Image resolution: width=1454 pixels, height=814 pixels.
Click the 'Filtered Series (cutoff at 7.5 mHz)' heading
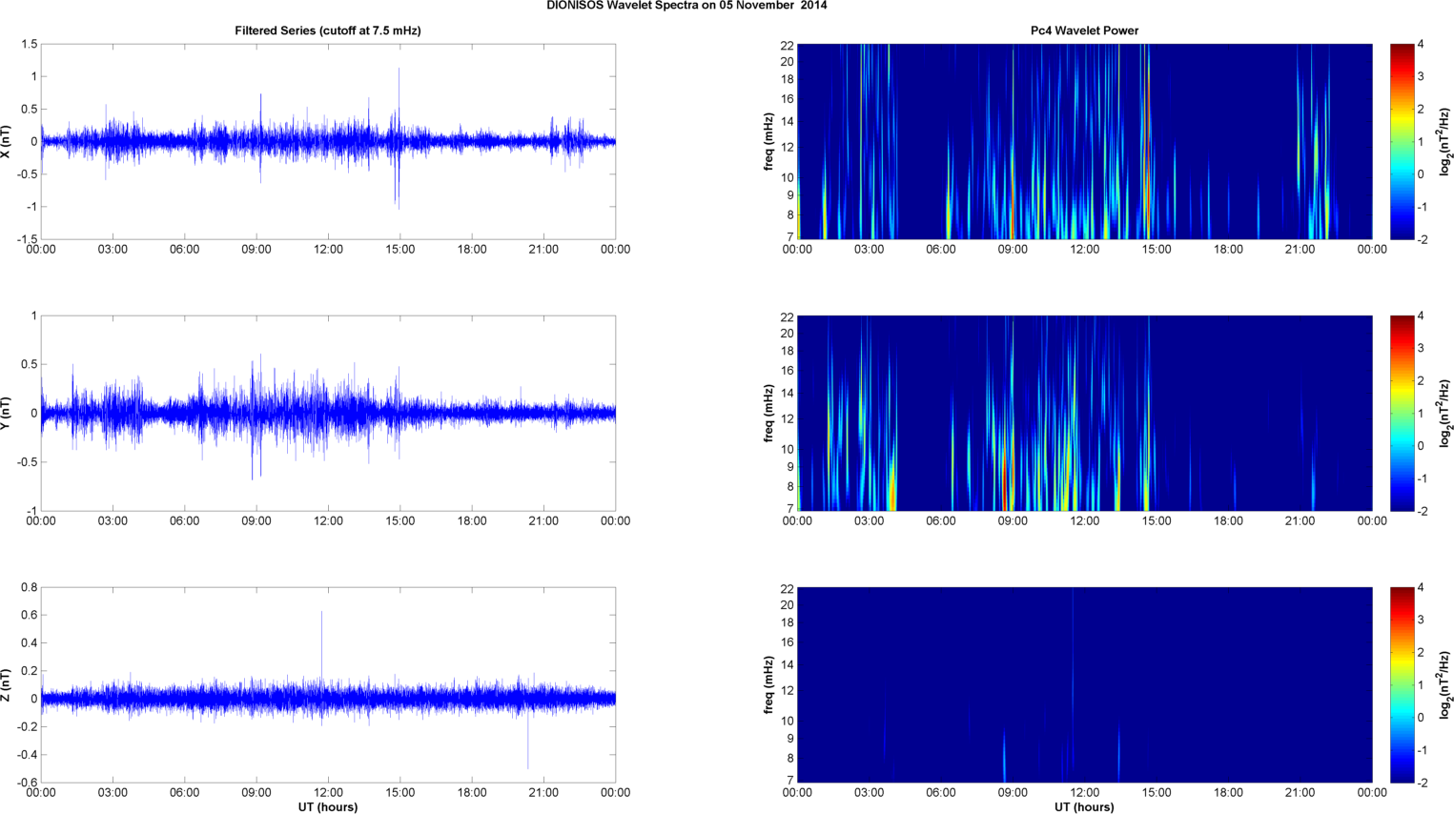coord(328,31)
